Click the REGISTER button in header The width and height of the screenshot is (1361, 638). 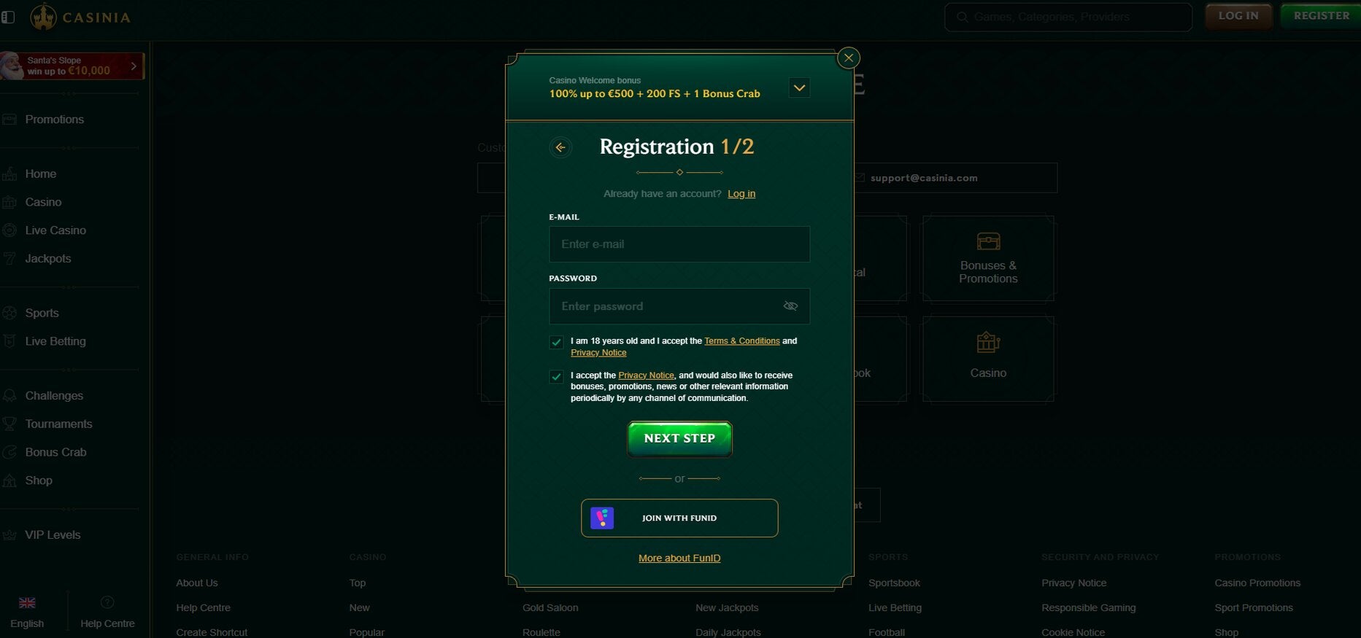pyautogui.click(x=1321, y=16)
